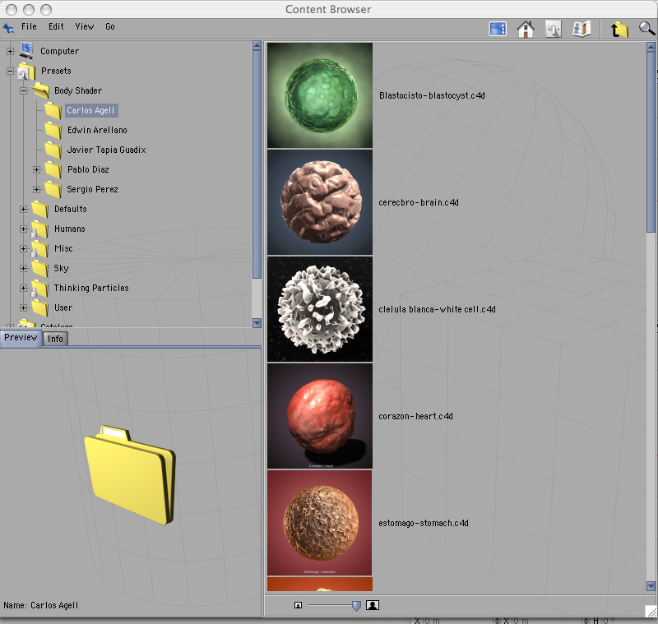Click the Sergio Perez folder icon

coord(53,190)
